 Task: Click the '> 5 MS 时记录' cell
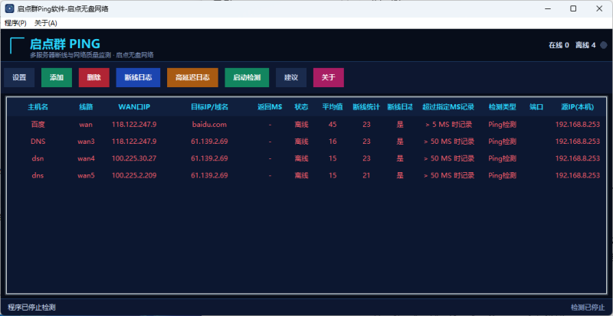tap(448, 125)
